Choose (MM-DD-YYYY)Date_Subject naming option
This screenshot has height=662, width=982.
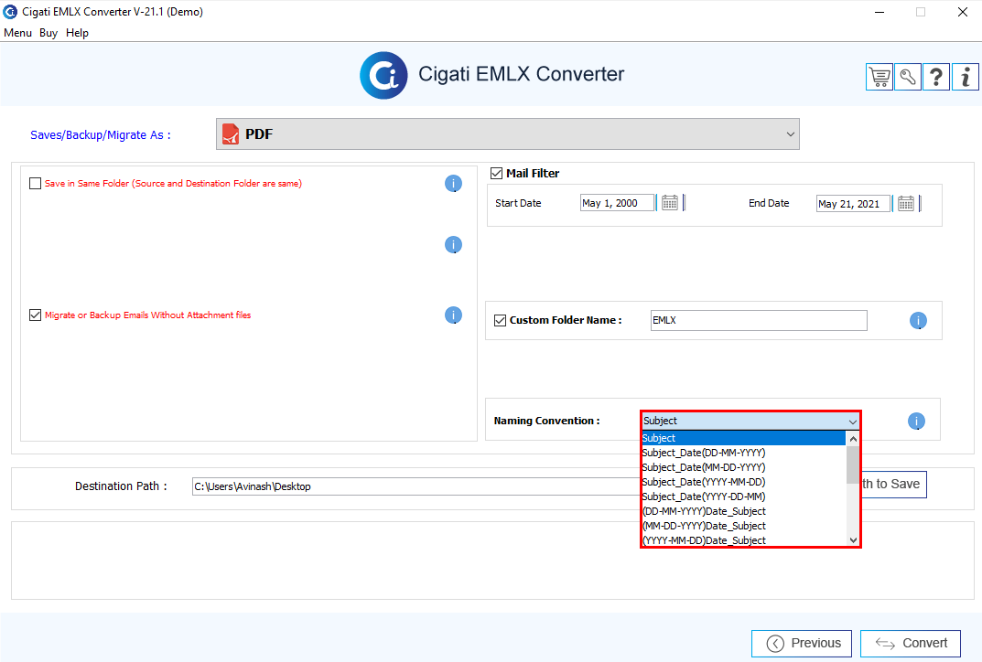point(743,527)
